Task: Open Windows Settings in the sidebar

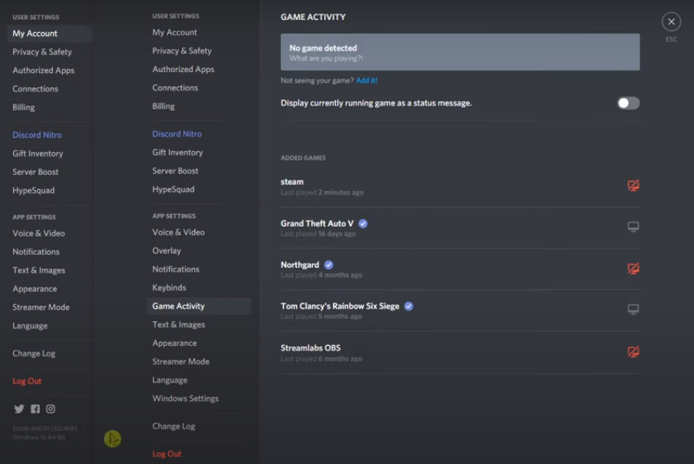Action: pyautogui.click(x=186, y=399)
